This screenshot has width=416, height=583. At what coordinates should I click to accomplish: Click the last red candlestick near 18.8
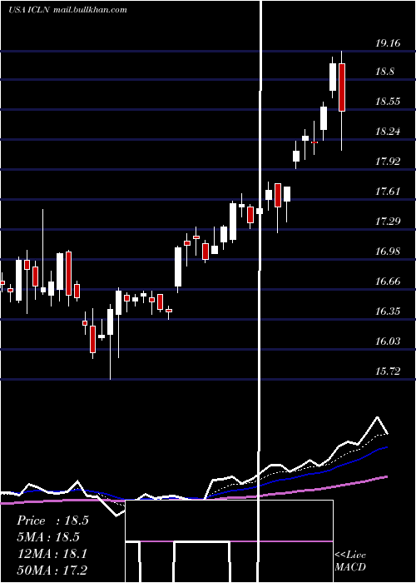[x=342, y=87]
